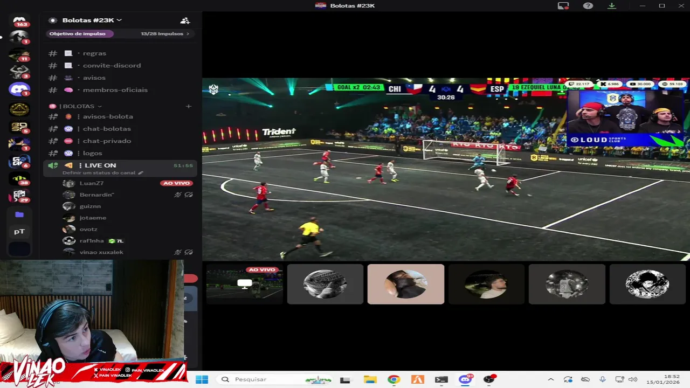Screen dimensions: 690x388
Task: Click the deafened headset icon beside Bernardin"
Action: click(189, 195)
